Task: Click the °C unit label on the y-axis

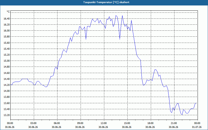Action: pyautogui.click(x=8, y=12)
